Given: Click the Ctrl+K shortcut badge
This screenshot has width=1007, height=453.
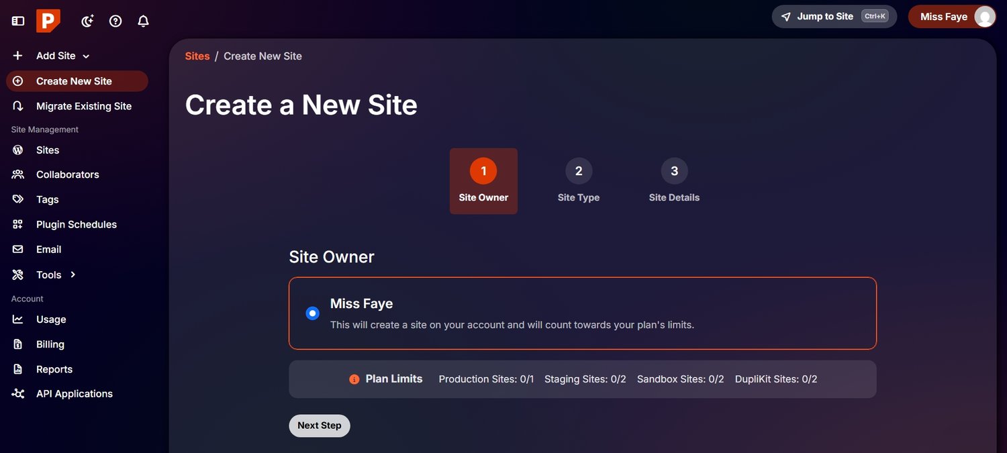Looking at the screenshot, I should point(875,17).
